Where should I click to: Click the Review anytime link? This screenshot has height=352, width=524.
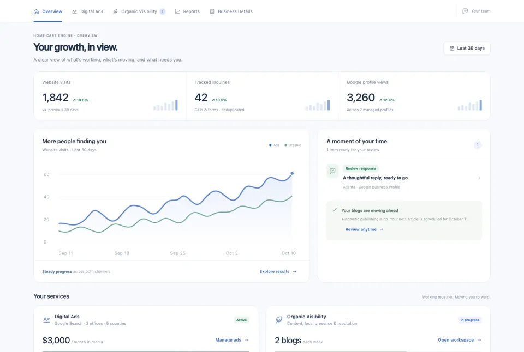[364, 229]
